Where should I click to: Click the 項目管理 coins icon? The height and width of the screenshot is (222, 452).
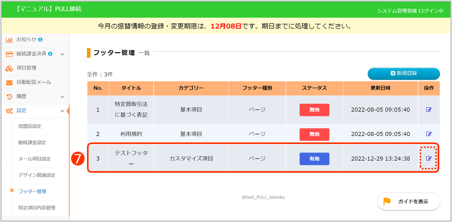point(9,68)
